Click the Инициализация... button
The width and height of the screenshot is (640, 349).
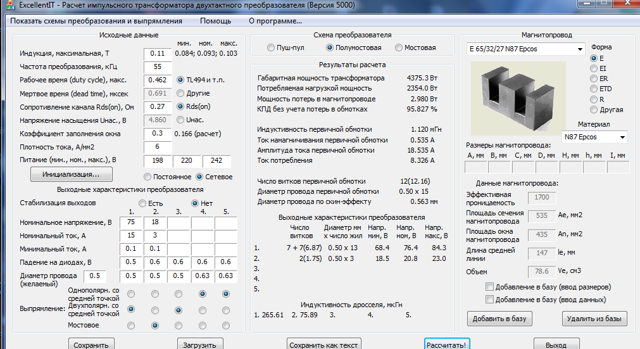point(72,174)
